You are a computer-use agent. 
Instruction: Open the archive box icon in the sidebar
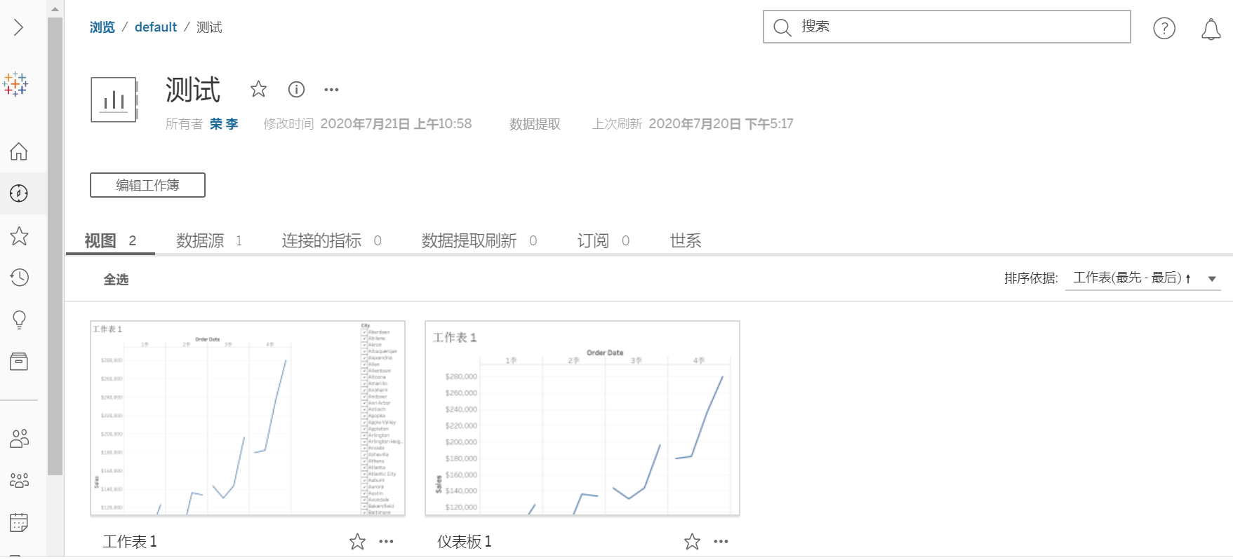[19, 362]
